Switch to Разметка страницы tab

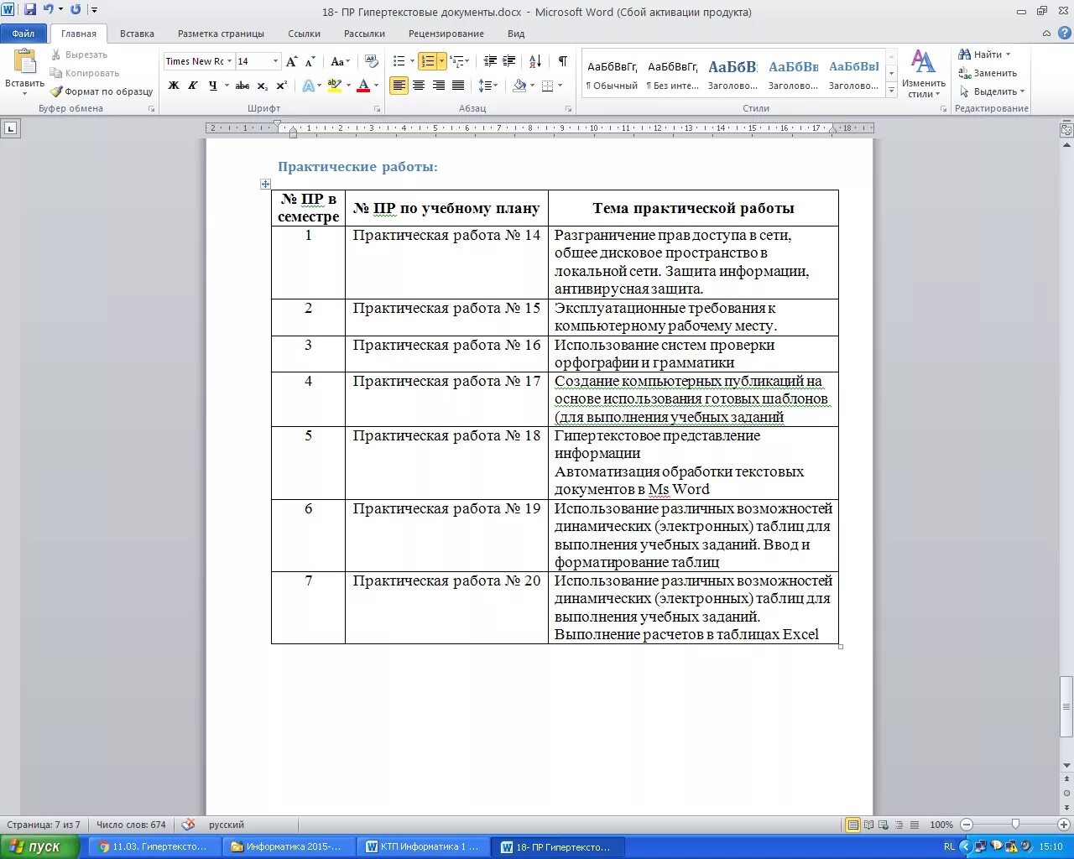(221, 34)
